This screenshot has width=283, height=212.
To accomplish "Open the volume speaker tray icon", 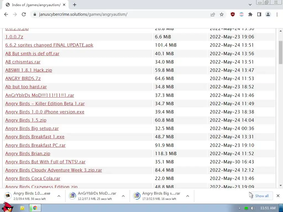I will tap(253, 208).
